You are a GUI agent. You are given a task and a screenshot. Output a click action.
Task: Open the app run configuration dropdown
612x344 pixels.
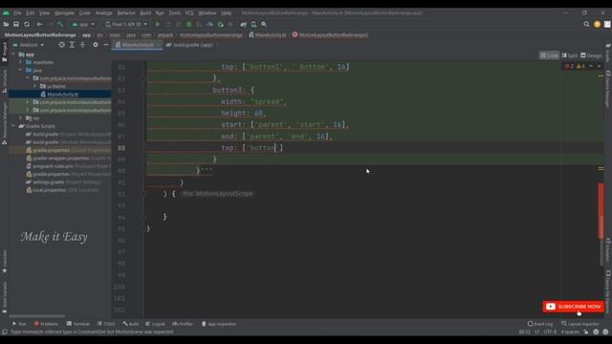pos(83,24)
